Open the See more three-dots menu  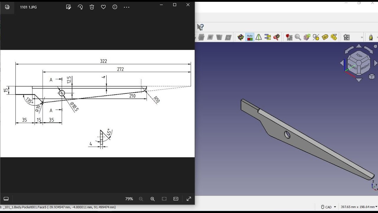(126, 7)
